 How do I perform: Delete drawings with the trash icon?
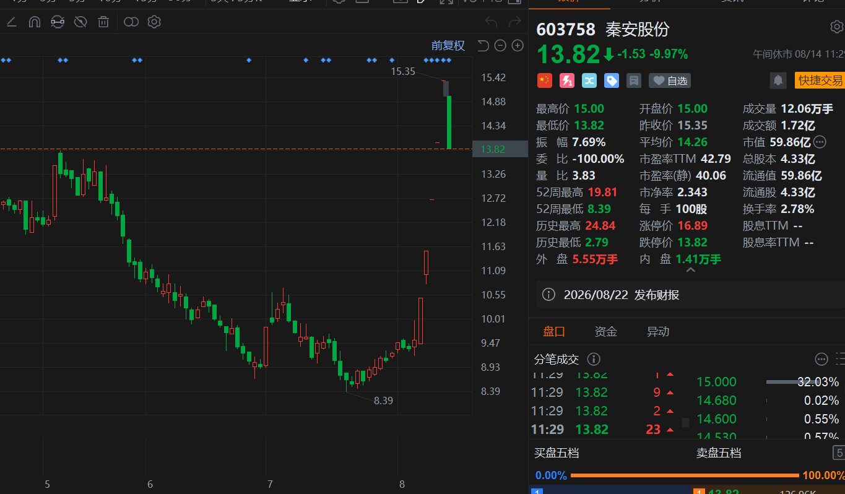point(103,23)
